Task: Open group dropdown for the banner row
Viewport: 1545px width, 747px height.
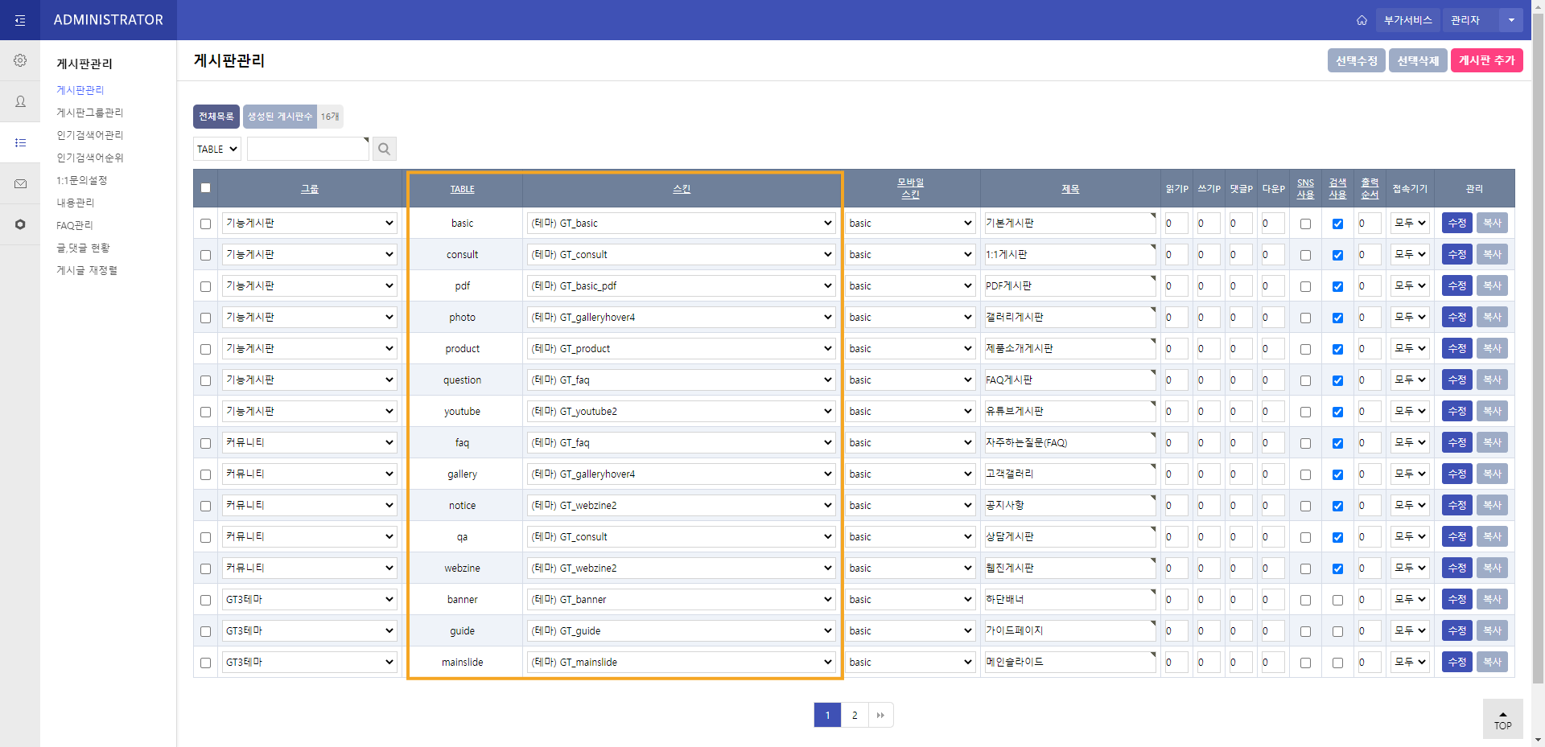Action: pyautogui.click(x=310, y=599)
